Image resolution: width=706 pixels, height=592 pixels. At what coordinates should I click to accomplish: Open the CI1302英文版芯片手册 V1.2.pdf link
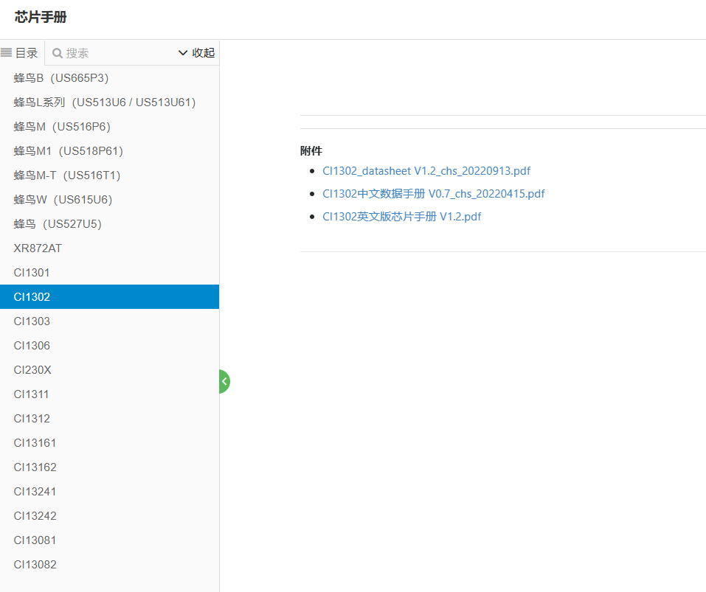(401, 216)
